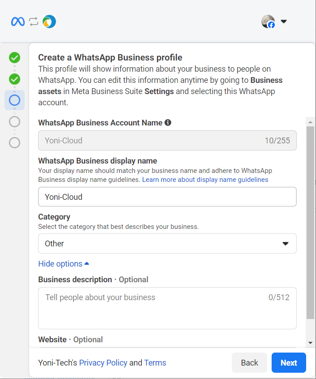Click the Next button
Viewport: 316px width, 379px height.
click(x=289, y=362)
